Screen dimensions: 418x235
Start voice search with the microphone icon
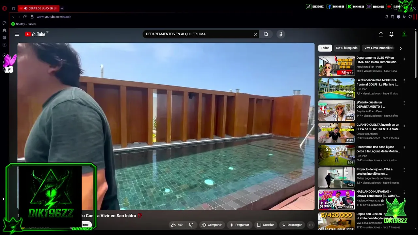point(281,34)
